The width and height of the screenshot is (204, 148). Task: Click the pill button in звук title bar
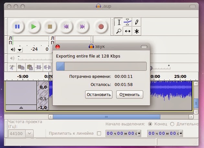(x=144, y=47)
